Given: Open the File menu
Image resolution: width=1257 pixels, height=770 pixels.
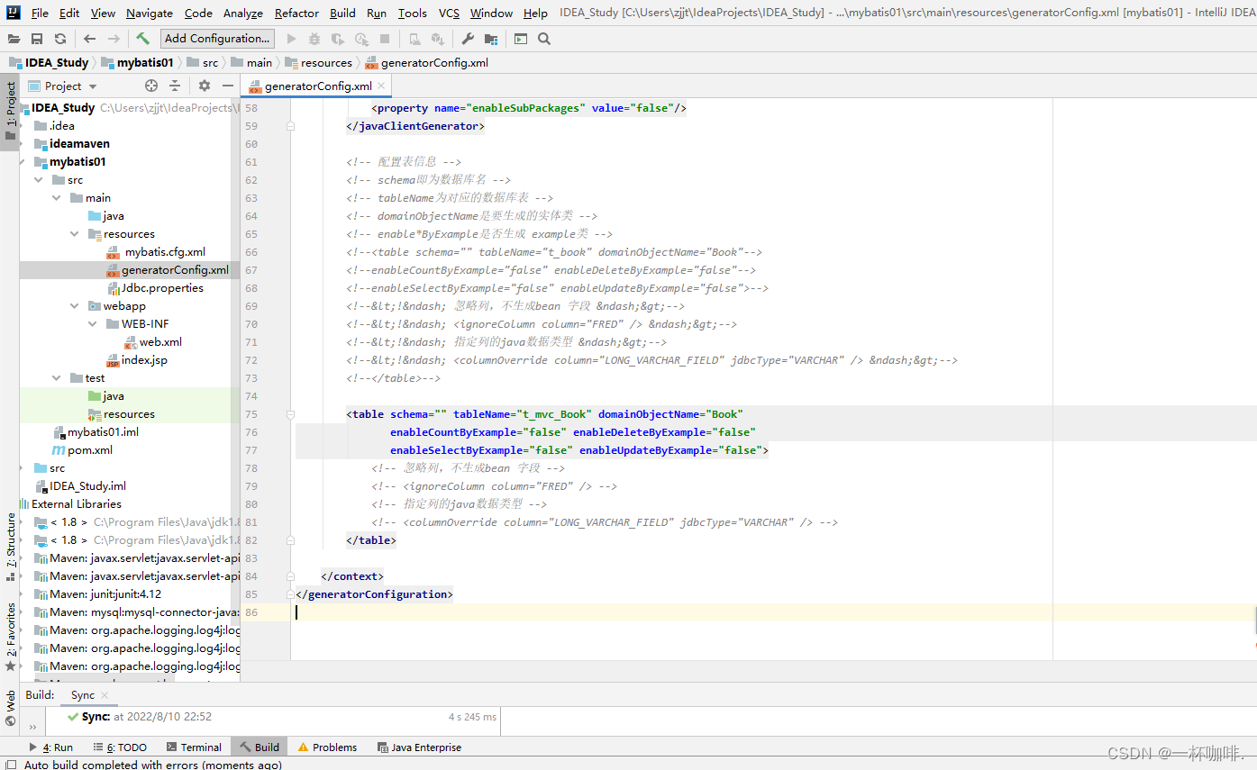Looking at the screenshot, I should (40, 13).
